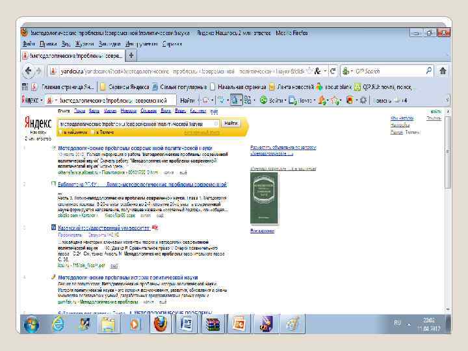Click the clock showing 11.04.2012
Image resolution: width=468 pixels, height=351 pixels.
pos(428,324)
